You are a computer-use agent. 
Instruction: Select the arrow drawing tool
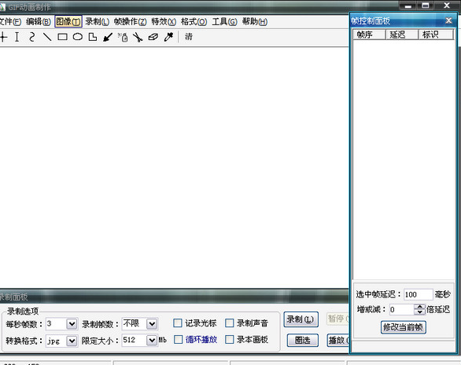[x=108, y=37]
